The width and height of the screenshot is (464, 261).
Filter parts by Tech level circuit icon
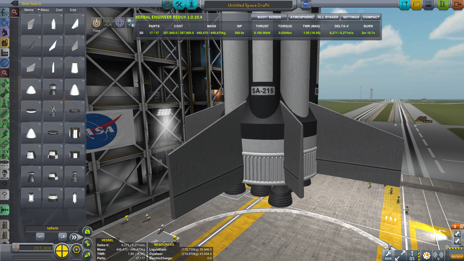coord(5,63)
